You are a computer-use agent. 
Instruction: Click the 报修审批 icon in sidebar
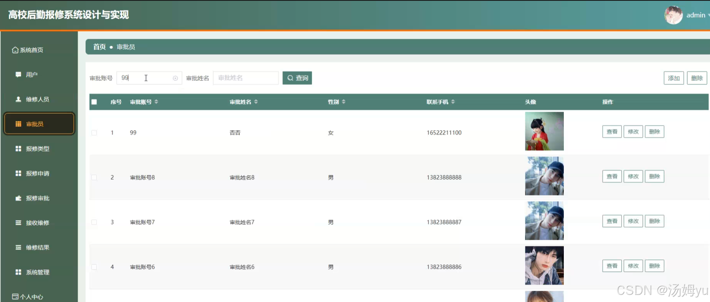[18, 198]
